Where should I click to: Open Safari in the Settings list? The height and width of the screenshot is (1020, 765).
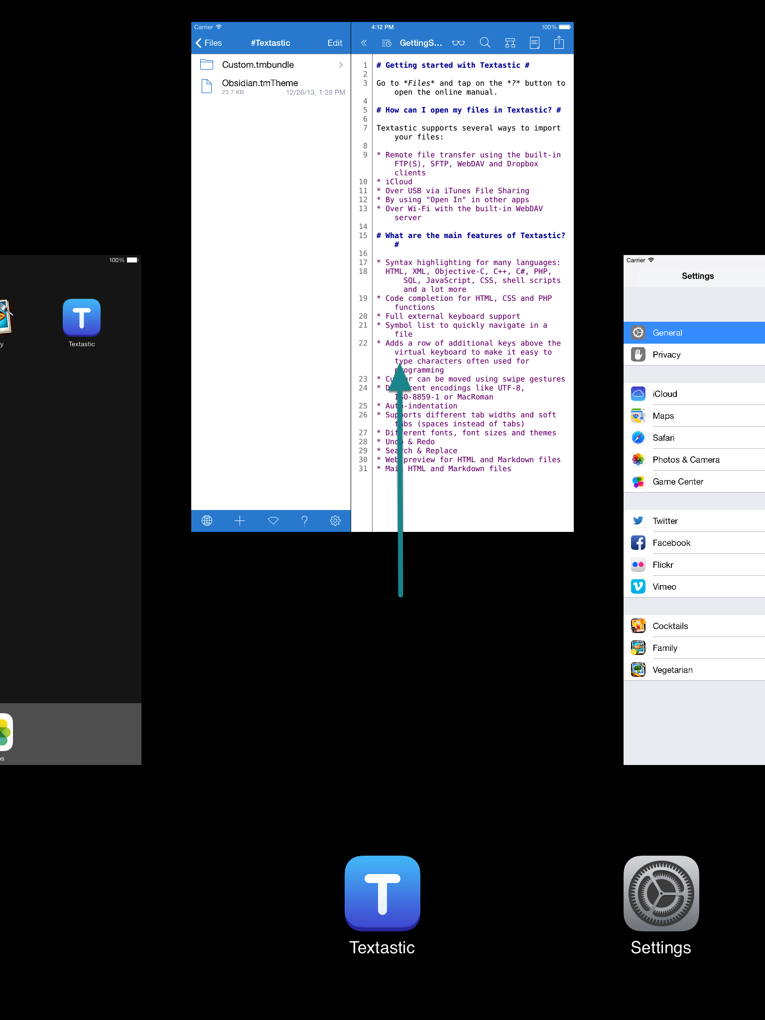coord(694,438)
